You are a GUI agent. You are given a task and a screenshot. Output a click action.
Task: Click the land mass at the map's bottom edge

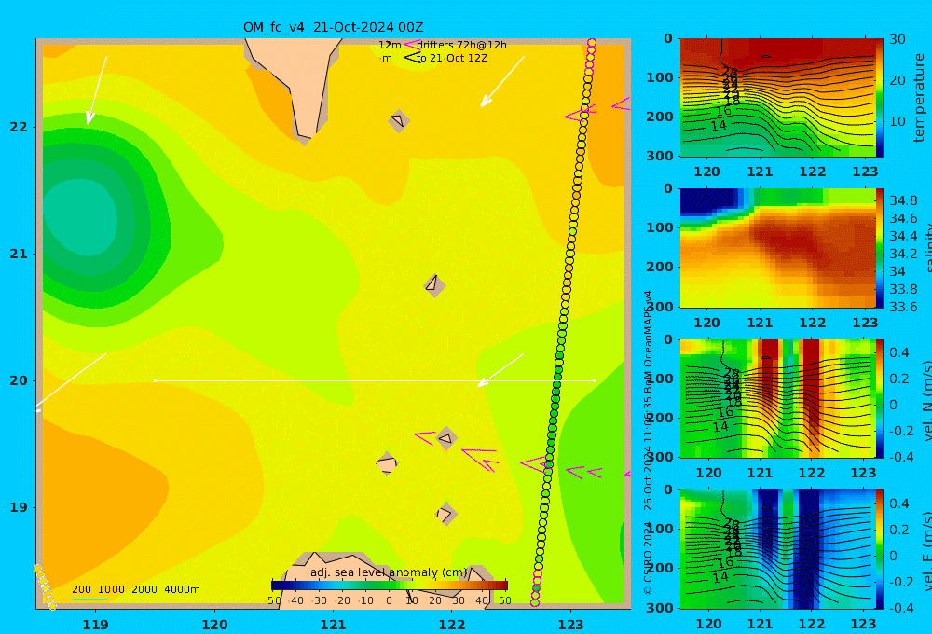(x=387, y=583)
